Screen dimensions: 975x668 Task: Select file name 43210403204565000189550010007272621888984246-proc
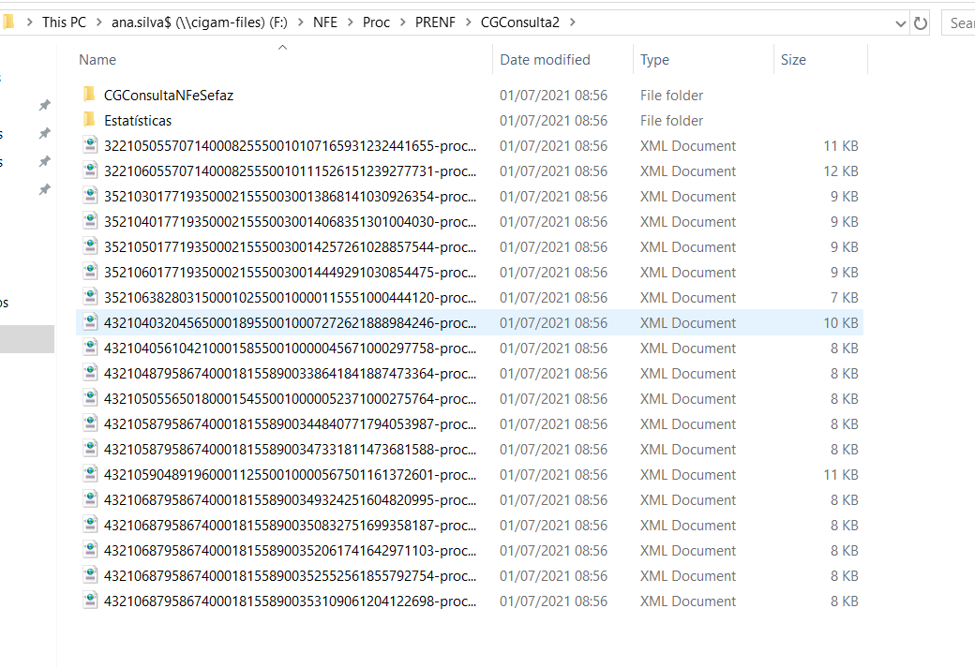coord(291,323)
